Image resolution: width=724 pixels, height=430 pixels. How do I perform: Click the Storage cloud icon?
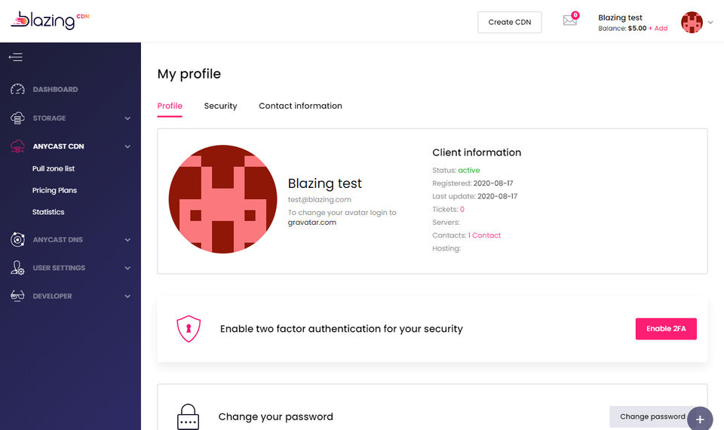(x=17, y=118)
